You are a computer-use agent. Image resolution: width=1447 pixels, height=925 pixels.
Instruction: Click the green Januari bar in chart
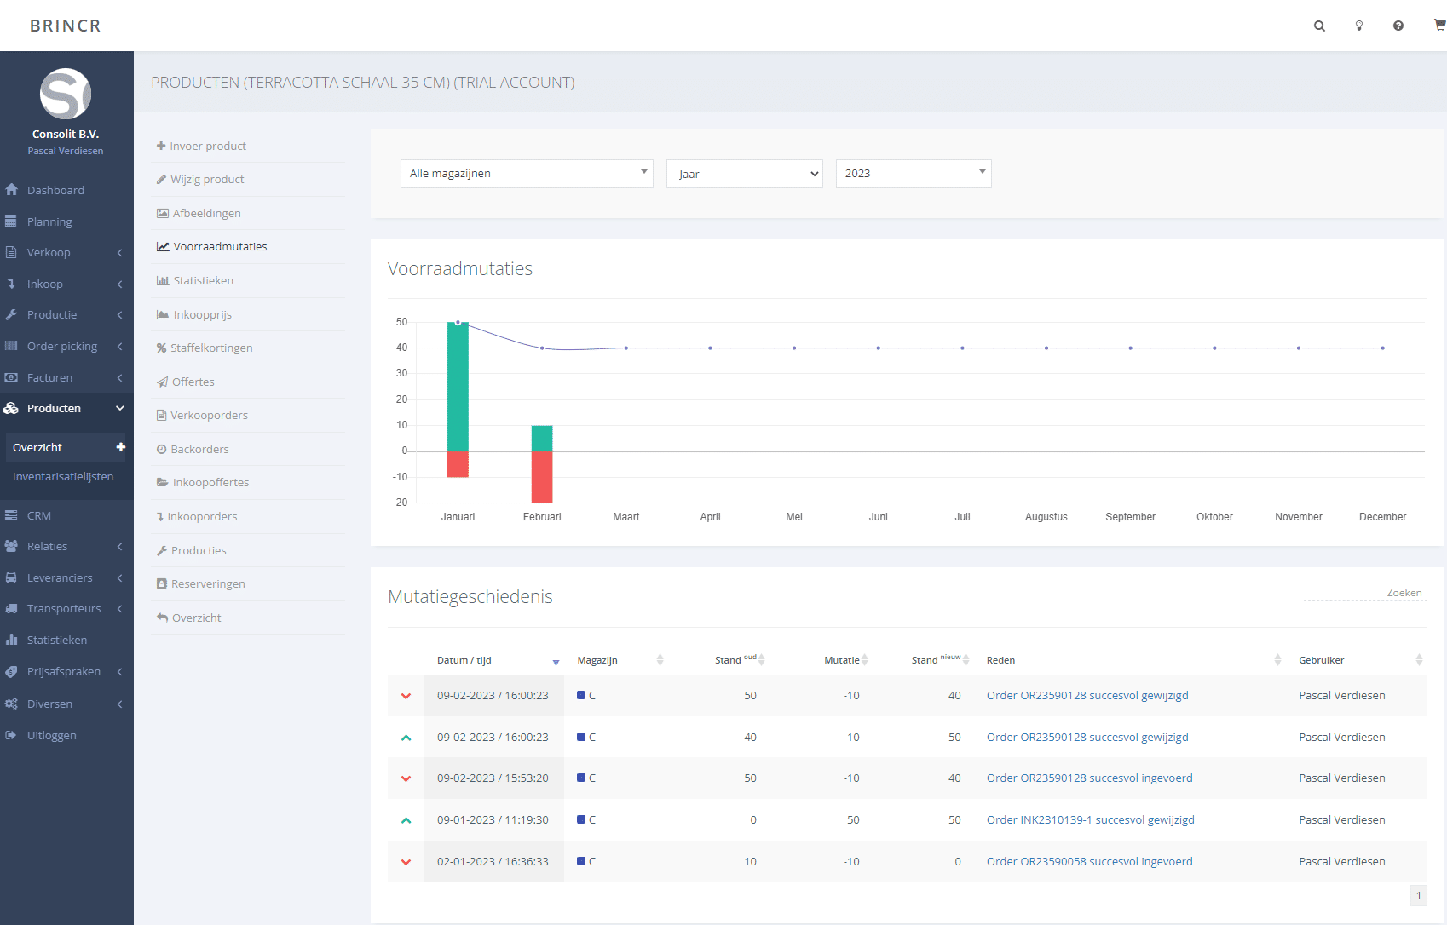point(458,388)
